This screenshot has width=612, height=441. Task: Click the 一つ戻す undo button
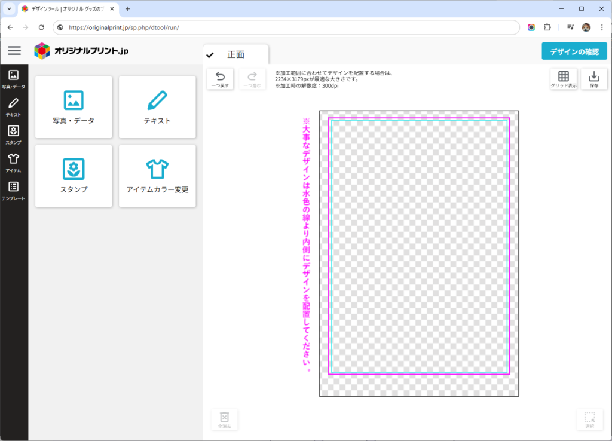click(x=220, y=79)
